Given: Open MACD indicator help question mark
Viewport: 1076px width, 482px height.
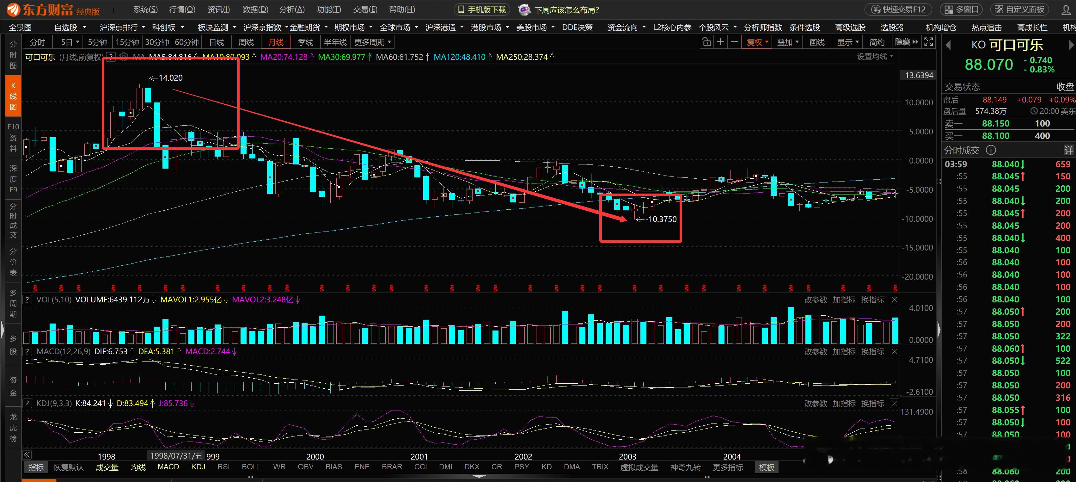Looking at the screenshot, I should 27,352.
